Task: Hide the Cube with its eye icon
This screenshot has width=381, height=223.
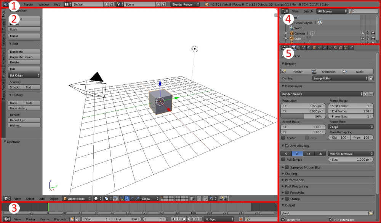Action: tap(363, 38)
